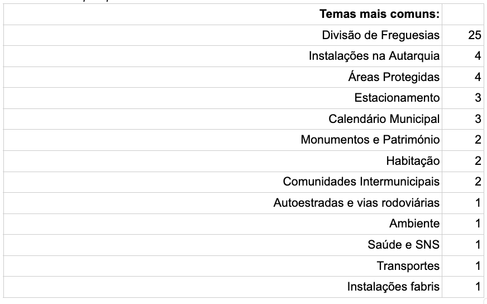Viewport: 487px width, 304px height.
Task: Select the 'Instalações fabris' cell
Action: [393, 287]
